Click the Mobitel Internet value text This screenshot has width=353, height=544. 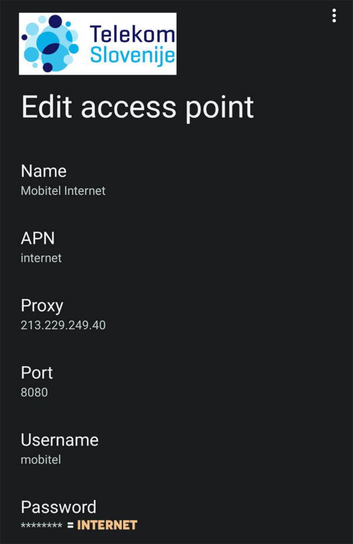click(x=63, y=190)
